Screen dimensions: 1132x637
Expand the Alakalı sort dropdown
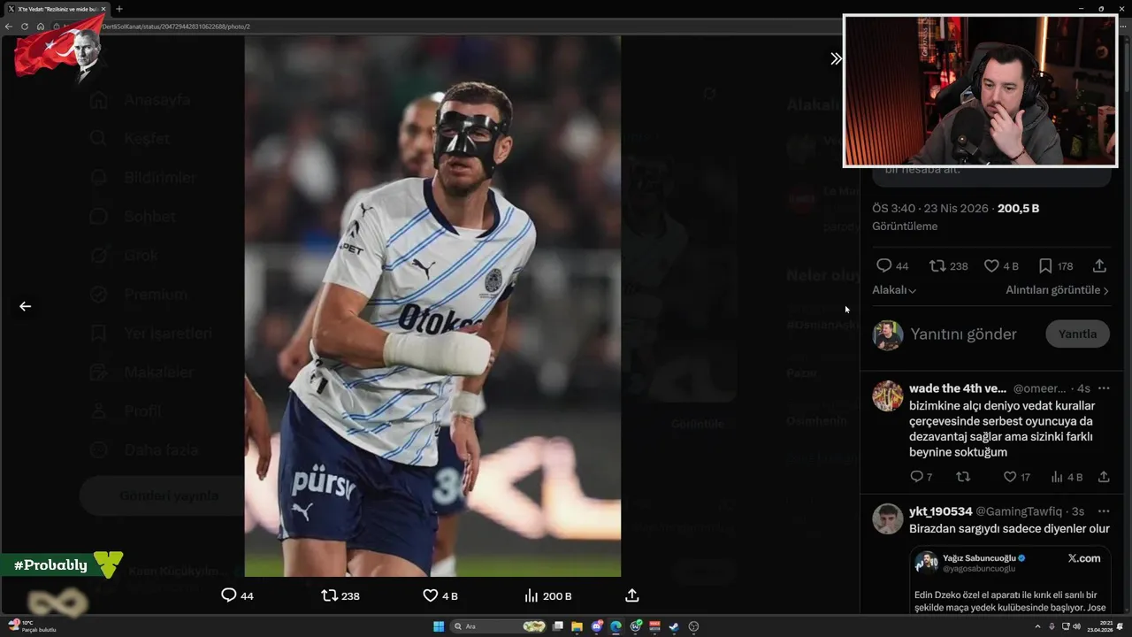point(894,290)
